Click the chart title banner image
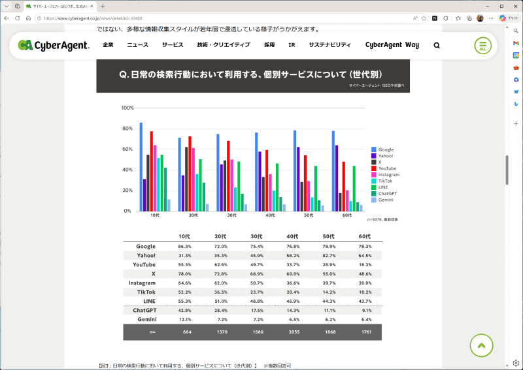 pos(253,76)
